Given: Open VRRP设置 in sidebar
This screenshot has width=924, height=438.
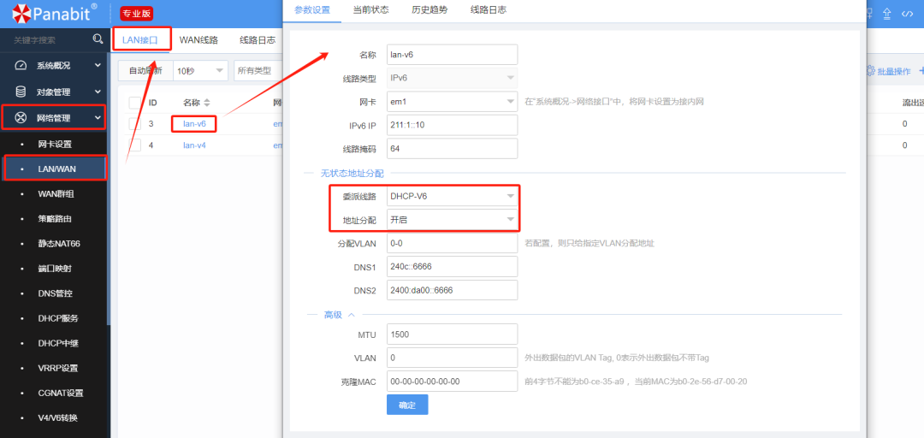Looking at the screenshot, I should (58, 368).
